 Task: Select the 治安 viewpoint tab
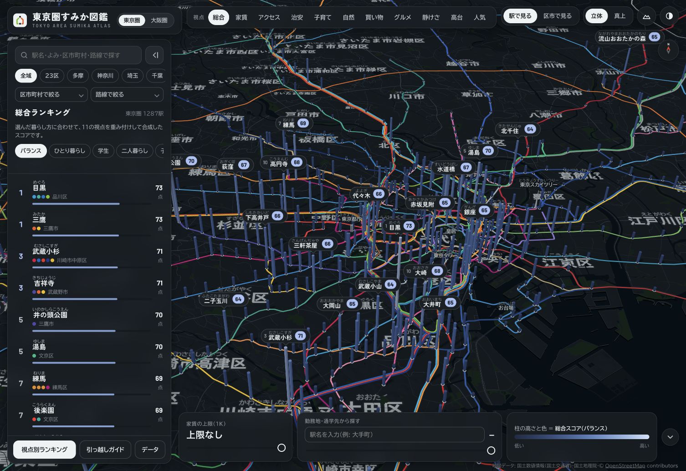(297, 17)
